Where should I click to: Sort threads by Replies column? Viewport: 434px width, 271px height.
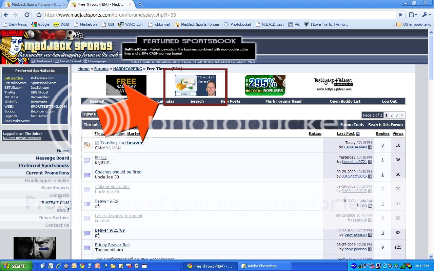click(x=382, y=133)
